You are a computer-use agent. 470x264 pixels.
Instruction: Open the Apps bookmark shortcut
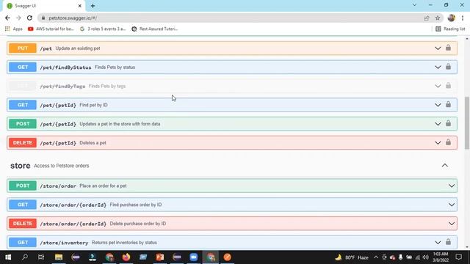[14, 29]
